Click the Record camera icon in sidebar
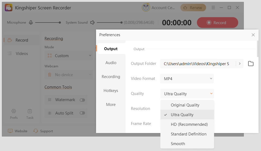The height and width of the screenshot is (151, 261). (x=10, y=40)
